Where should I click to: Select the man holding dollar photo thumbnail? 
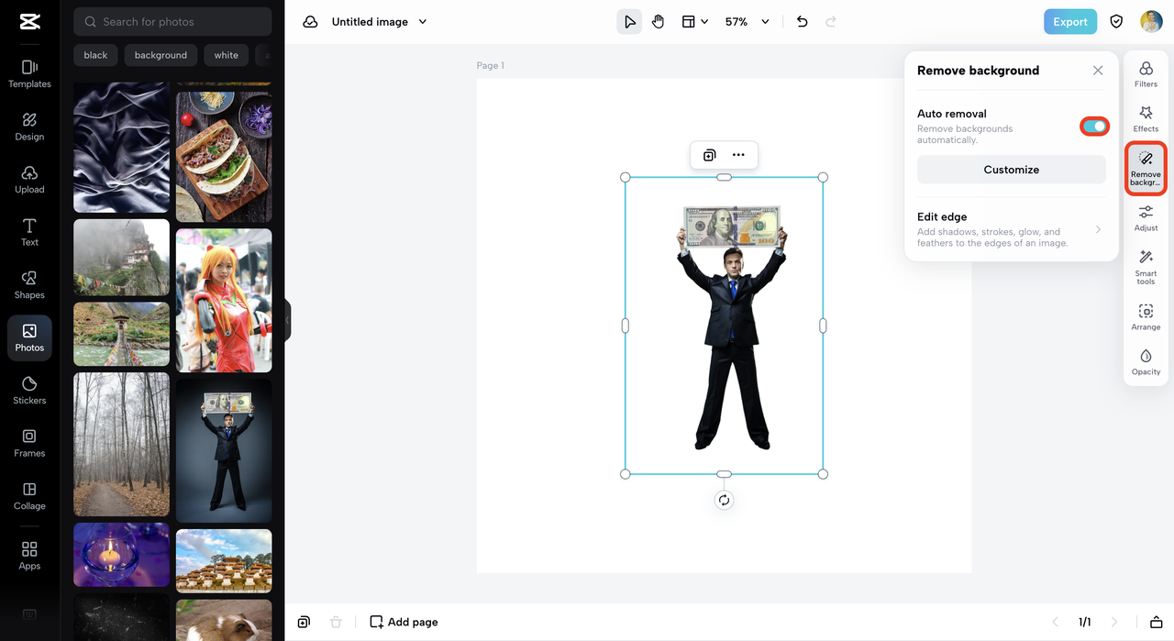tap(224, 450)
